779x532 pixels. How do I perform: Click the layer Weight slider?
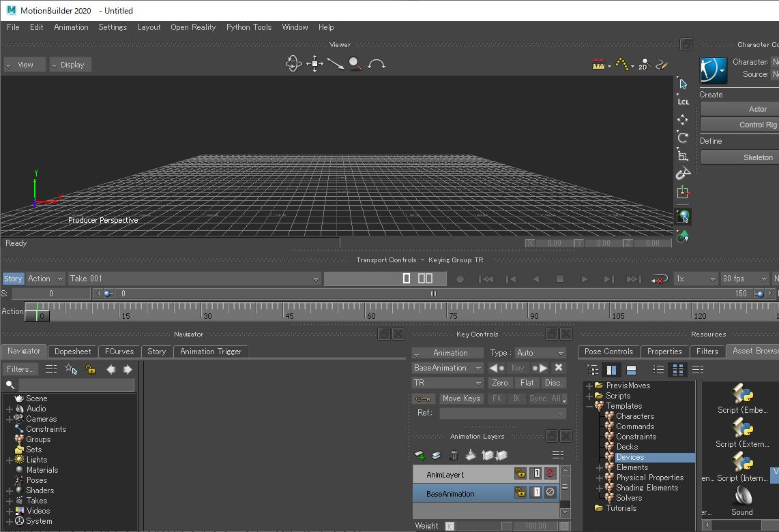[x=482, y=526]
